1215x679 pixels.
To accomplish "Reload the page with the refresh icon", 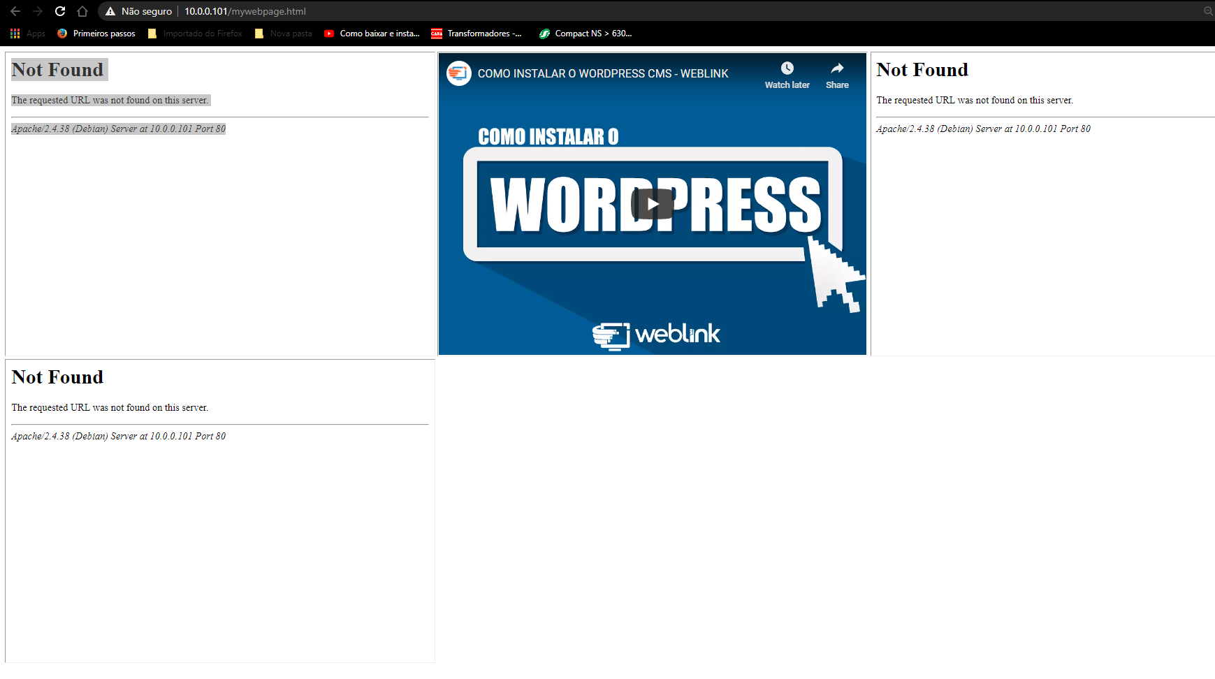I will pos(60,11).
